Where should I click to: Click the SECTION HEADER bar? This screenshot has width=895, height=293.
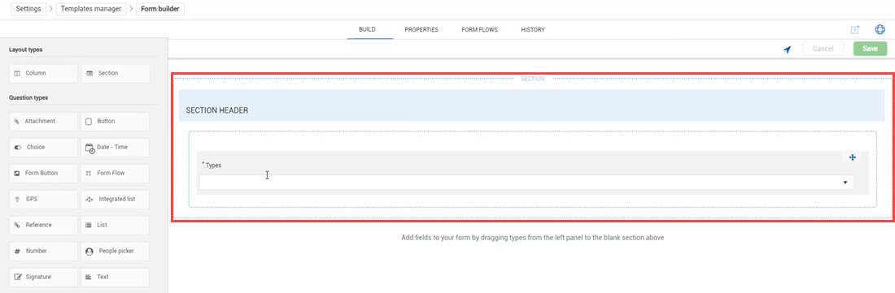point(531,106)
